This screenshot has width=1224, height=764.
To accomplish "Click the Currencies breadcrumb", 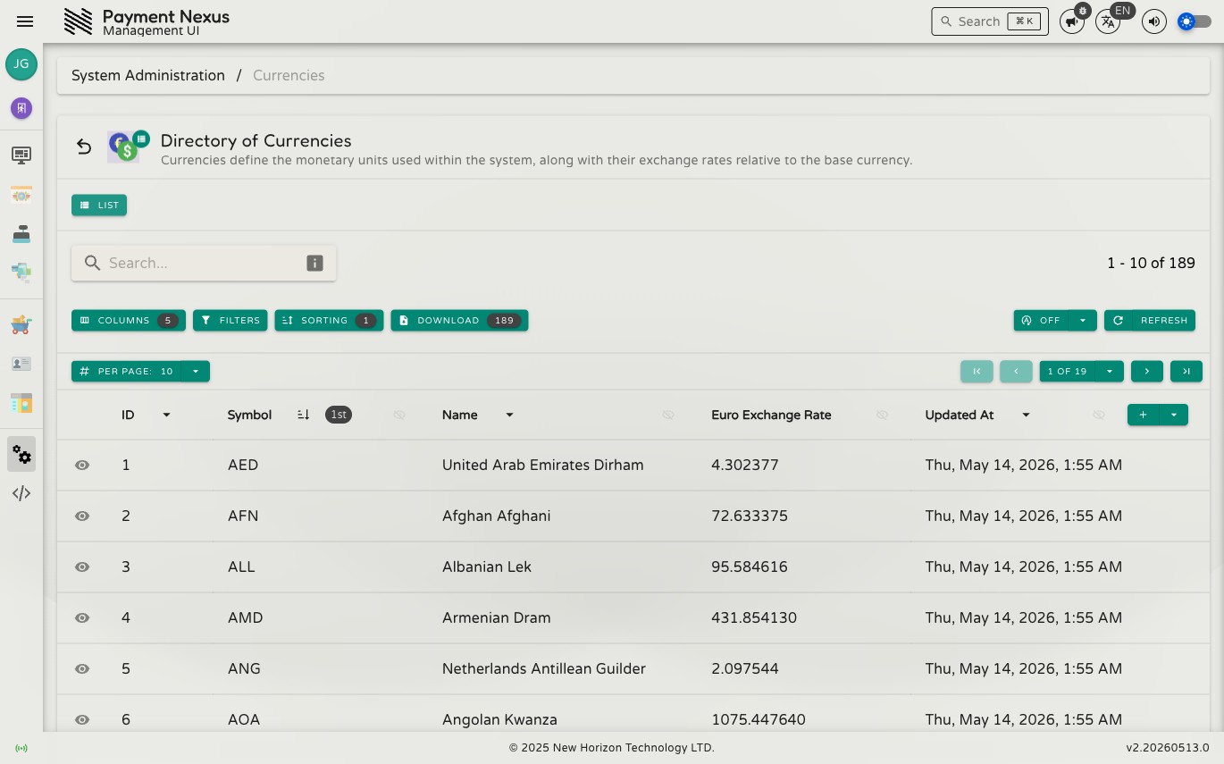I will click(289, 75).
